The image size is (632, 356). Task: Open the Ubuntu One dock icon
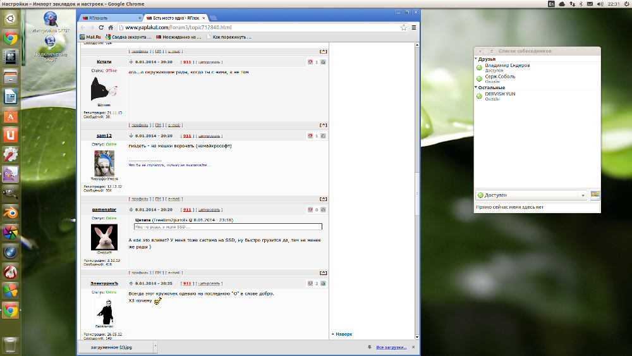[11, 135]
